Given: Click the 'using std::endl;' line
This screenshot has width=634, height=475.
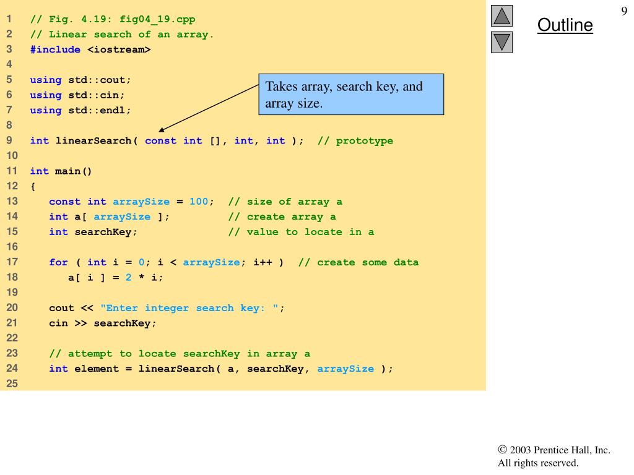Looking at the screenshot, I should click(80, 110).
